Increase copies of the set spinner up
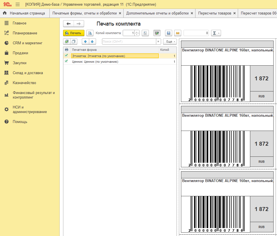This screenshot has height=236, width=277. click(137, 32)
